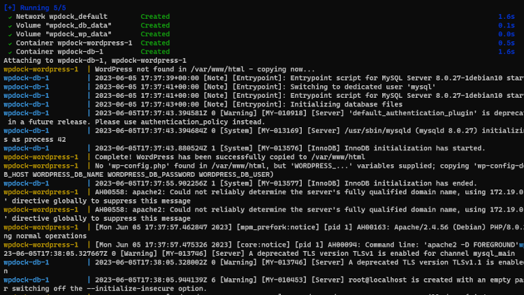Click the checkmark beside Network wpdock_default

point(10,17)
